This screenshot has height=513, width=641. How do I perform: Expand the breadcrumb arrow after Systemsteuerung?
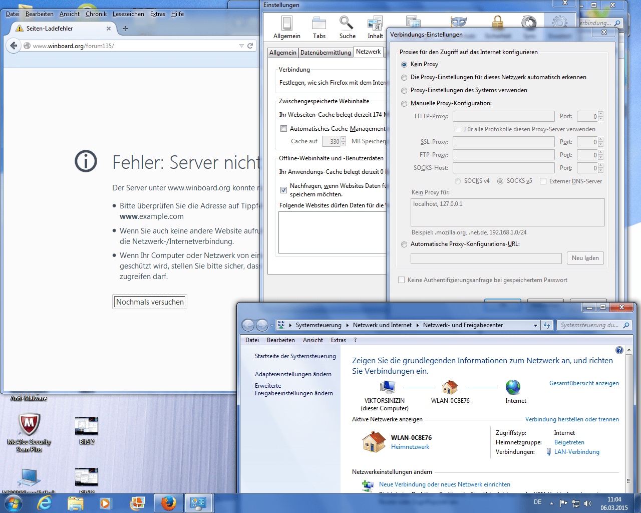(x=347, y=325)
